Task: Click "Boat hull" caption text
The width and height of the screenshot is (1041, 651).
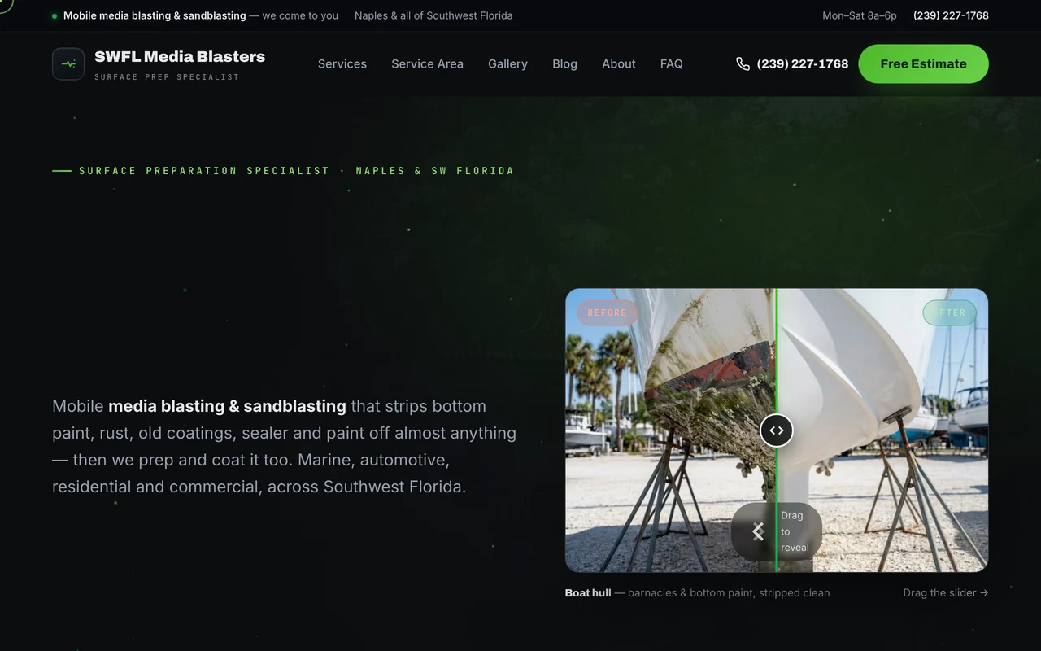Action: (588, 592)
